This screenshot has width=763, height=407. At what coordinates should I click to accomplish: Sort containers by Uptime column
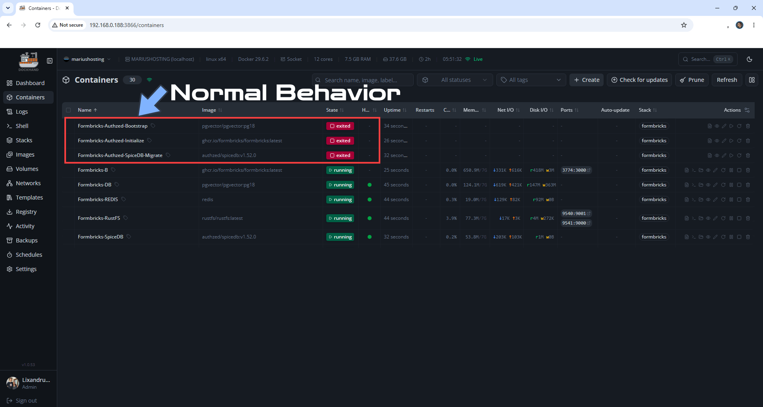[395, 110]
